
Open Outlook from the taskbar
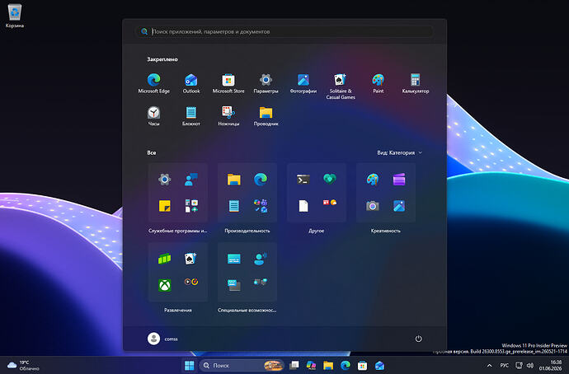(x=379, y=365)
